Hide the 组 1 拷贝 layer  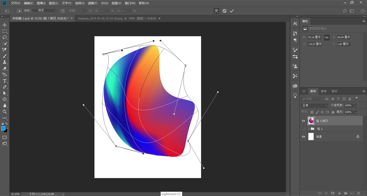(x=303, y=121)
